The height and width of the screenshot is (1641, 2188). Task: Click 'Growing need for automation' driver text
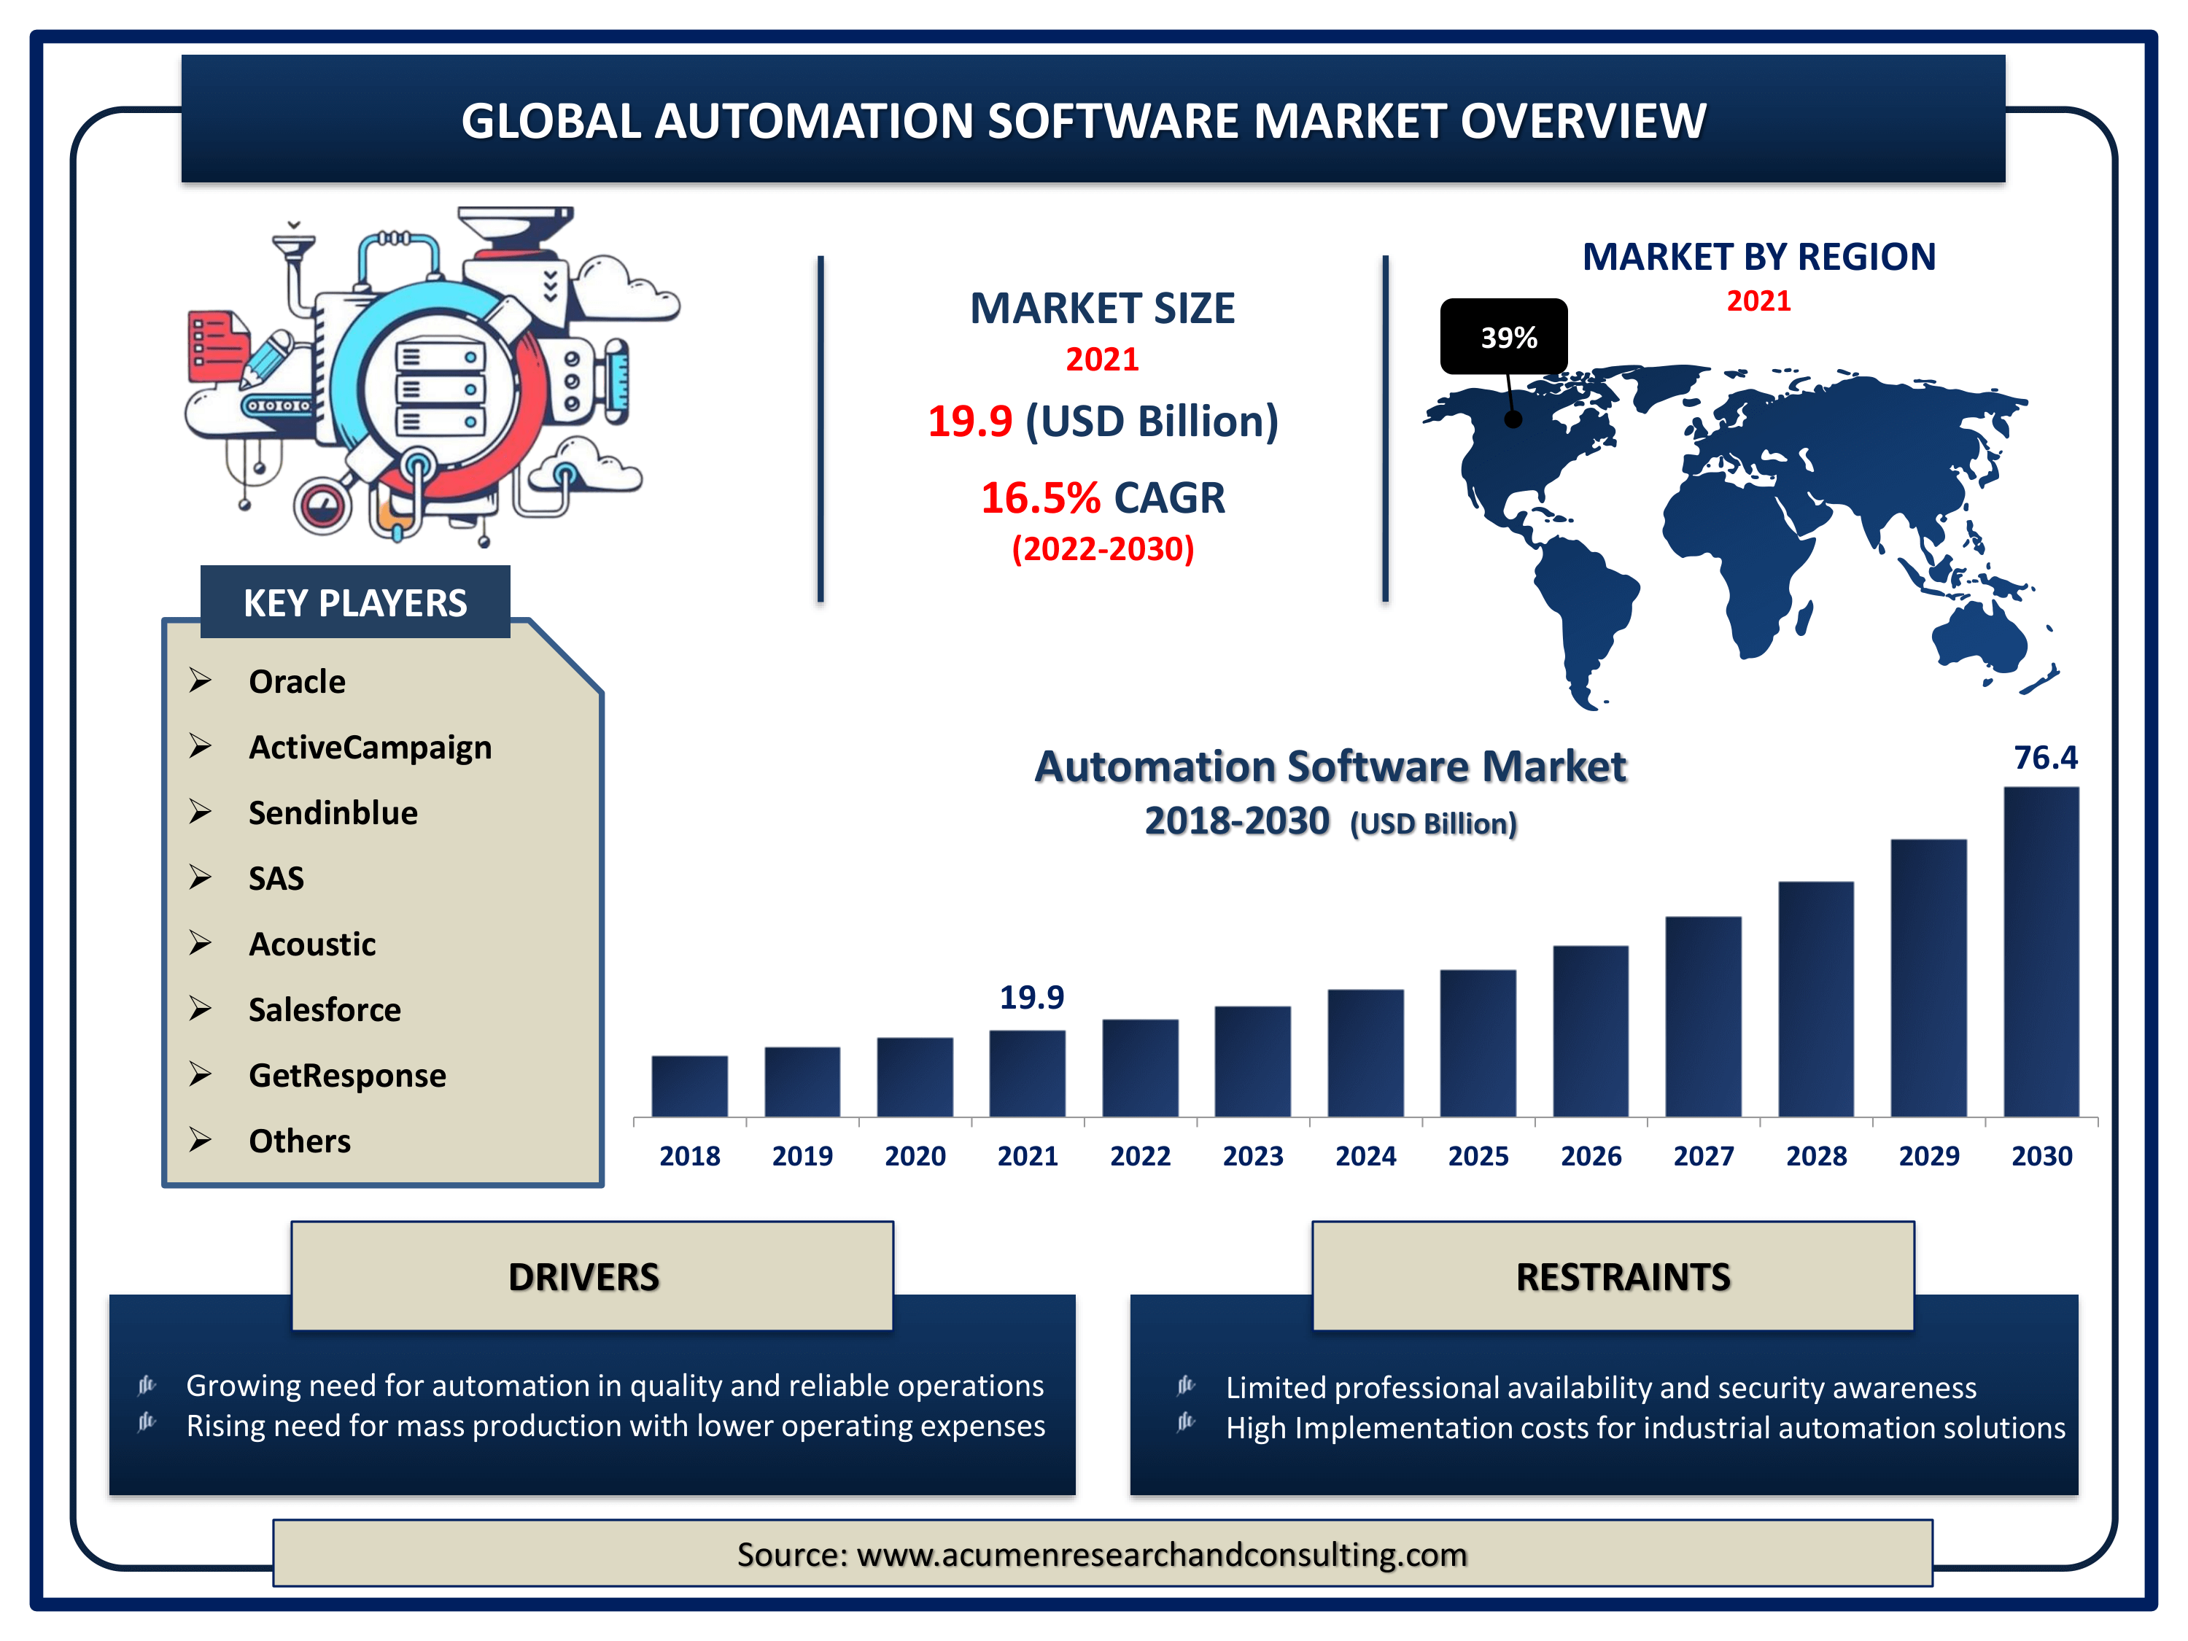(x=616, y=1386)
